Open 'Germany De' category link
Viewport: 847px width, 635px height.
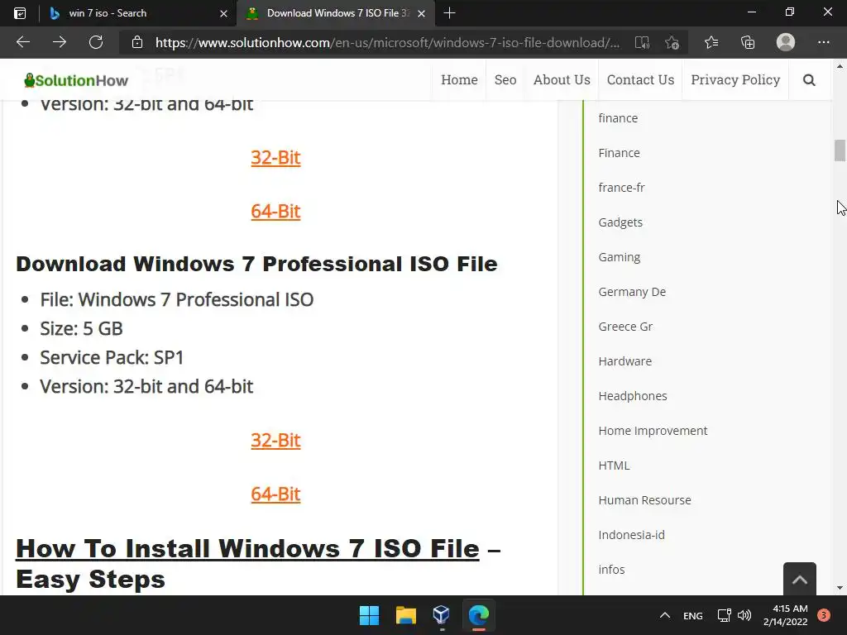[632, 292]
